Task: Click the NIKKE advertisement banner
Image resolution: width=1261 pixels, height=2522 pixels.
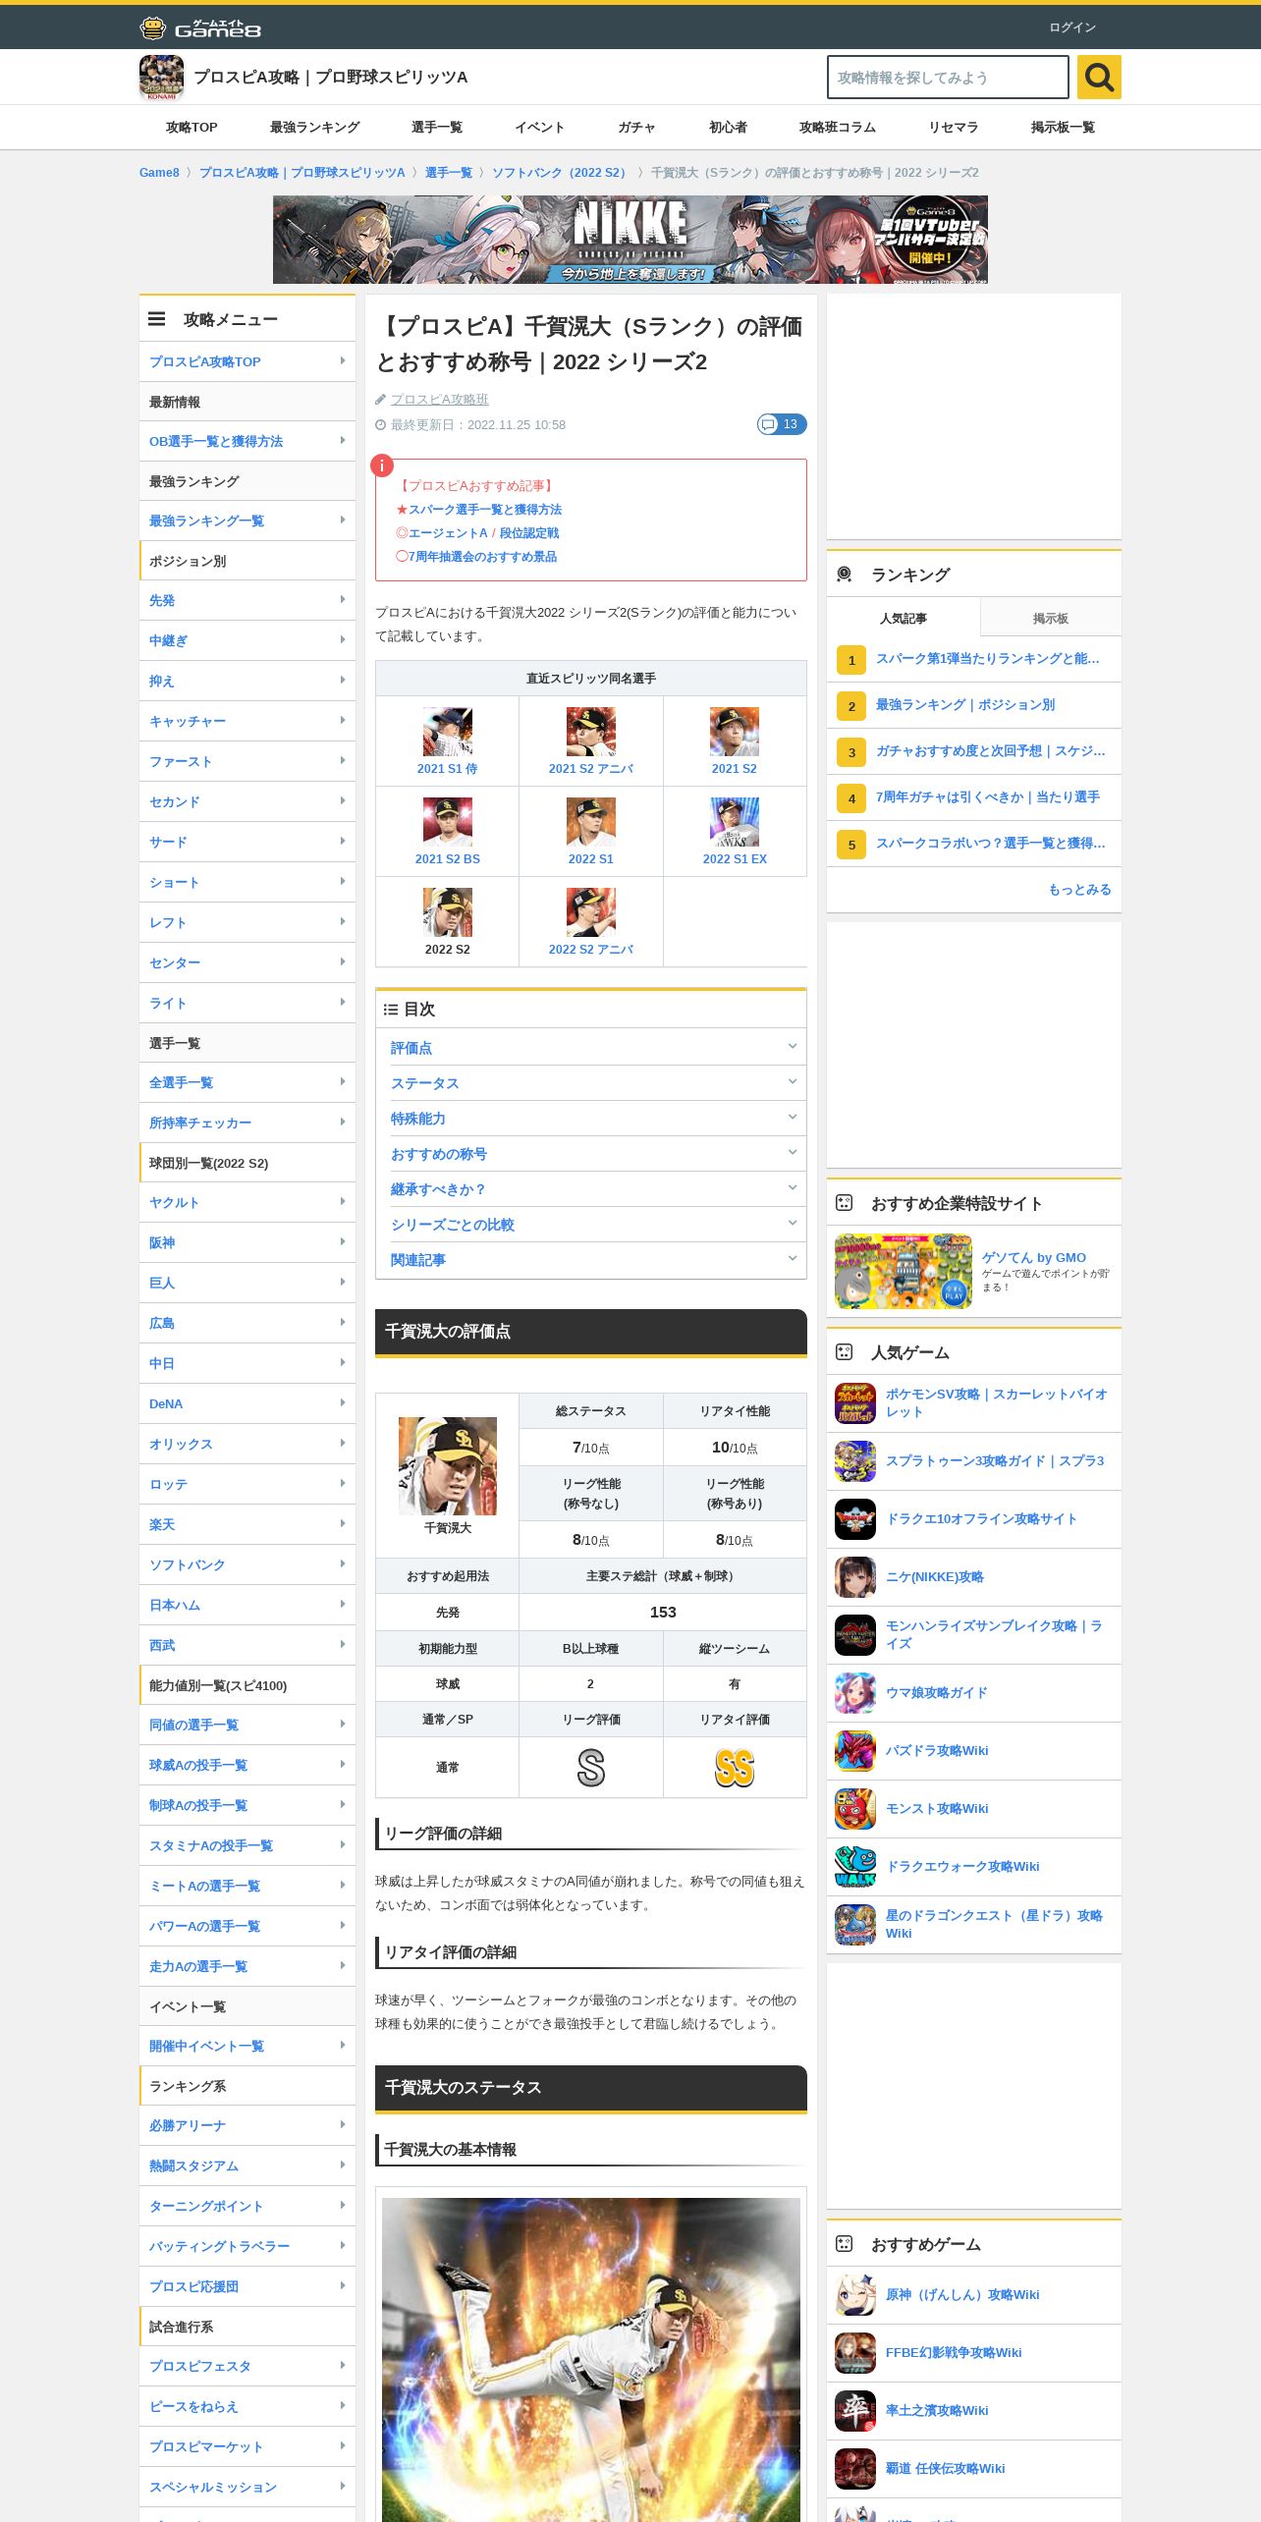Action: (x=630, y=240)
